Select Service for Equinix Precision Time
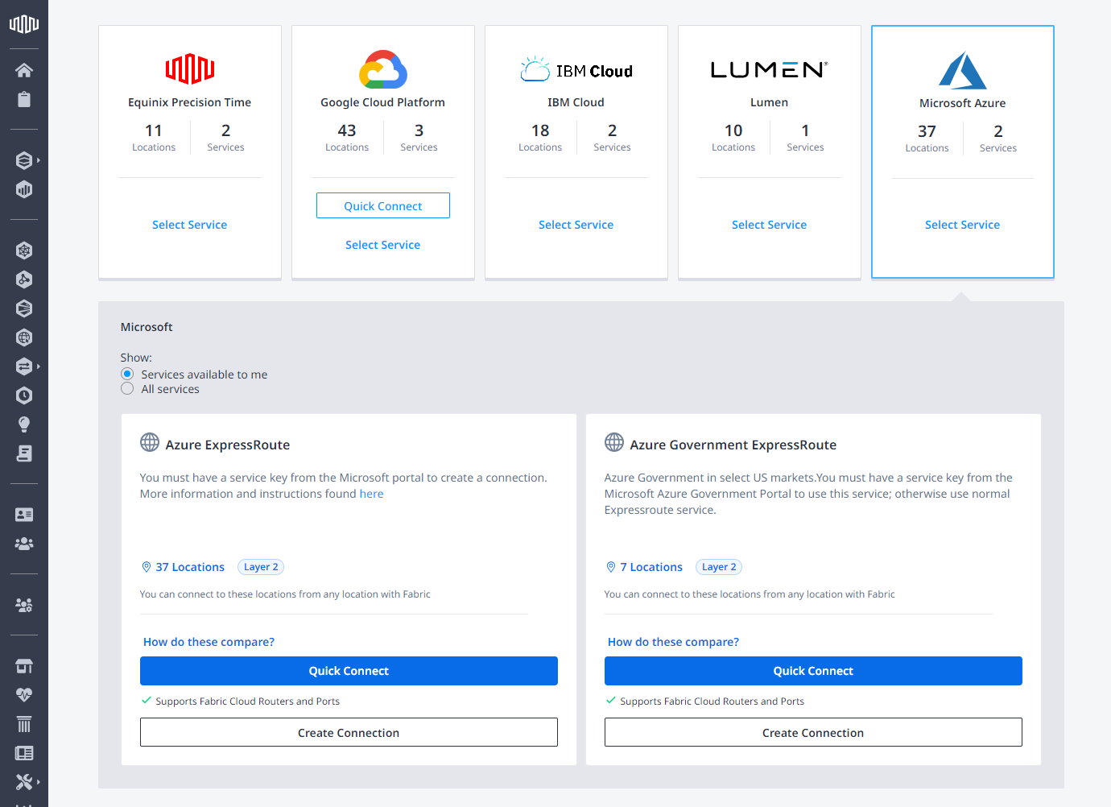The height and width of the screenshot is (807, 1111). (x=190, y=225)
